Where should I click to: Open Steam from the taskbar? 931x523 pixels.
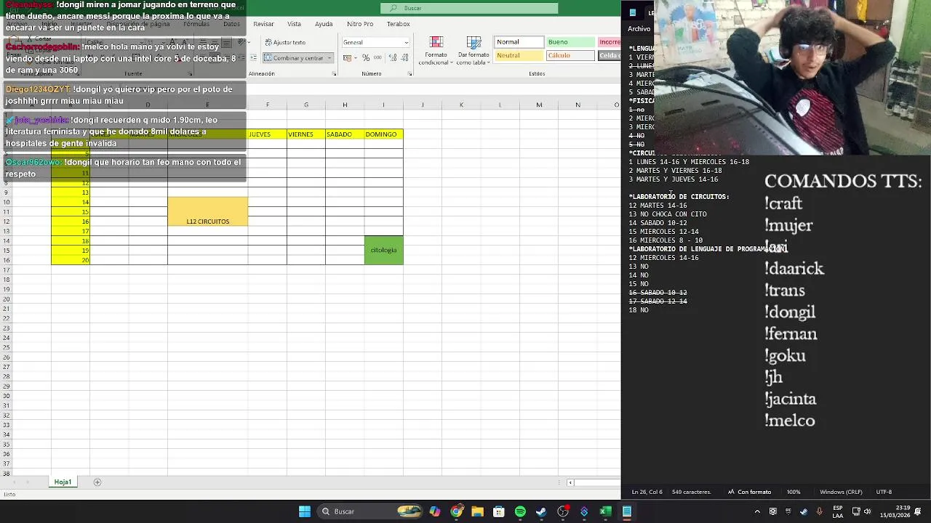(x=541, y=511)
